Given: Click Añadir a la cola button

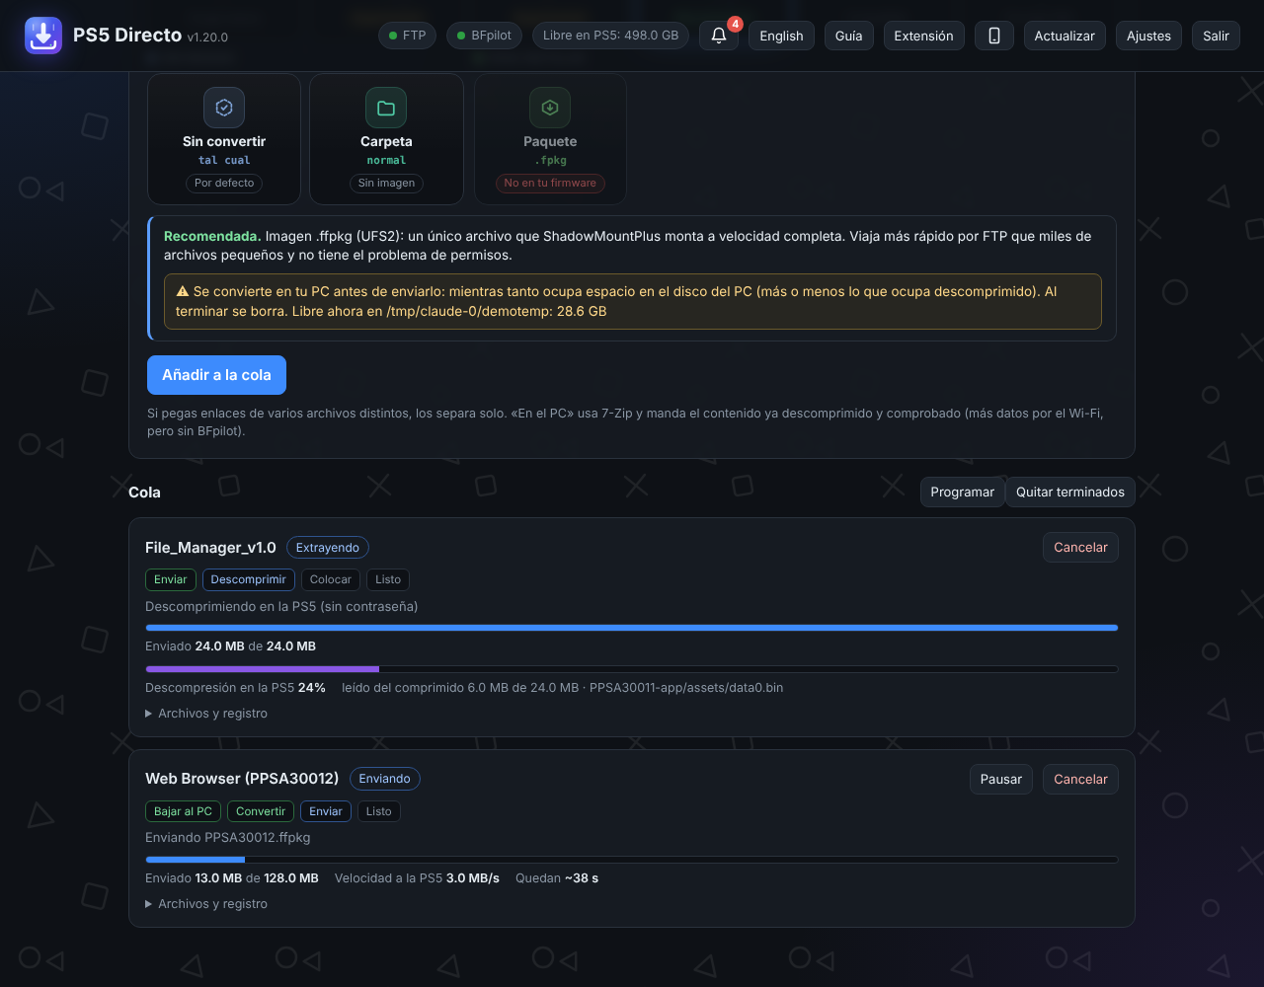Looking at the screenshot, I should point(216,375).
